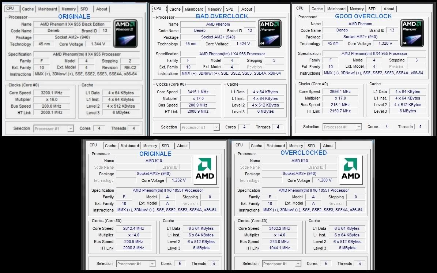Open the About tab in the GOOD OVERCLOCK window

(389, 9)
